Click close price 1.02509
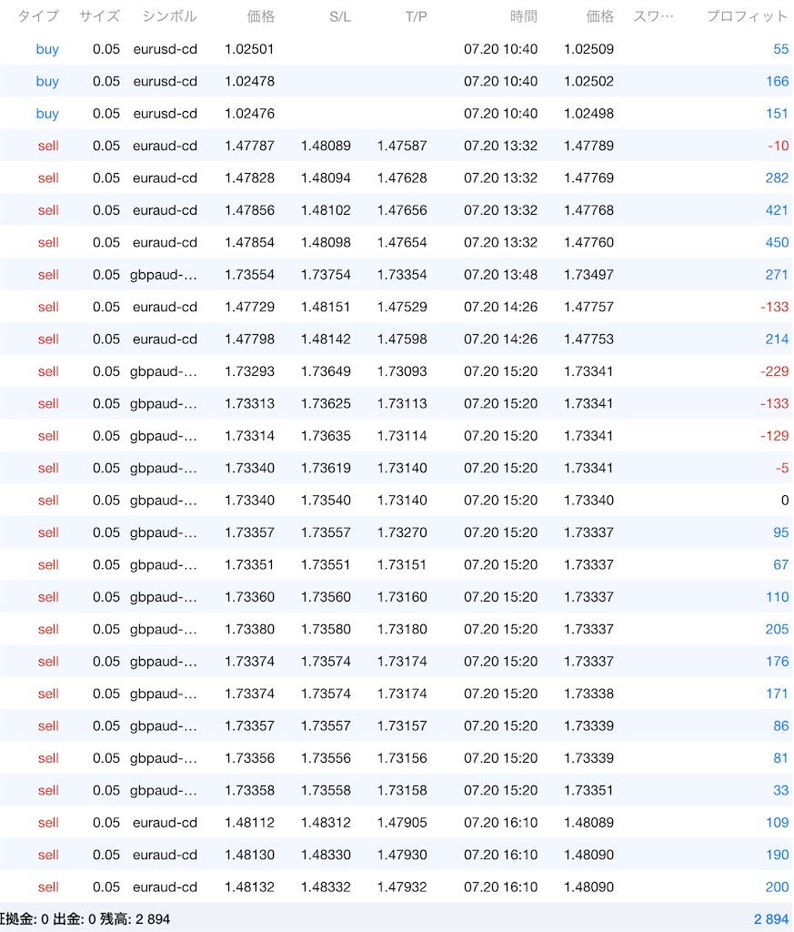 [588, 49]
